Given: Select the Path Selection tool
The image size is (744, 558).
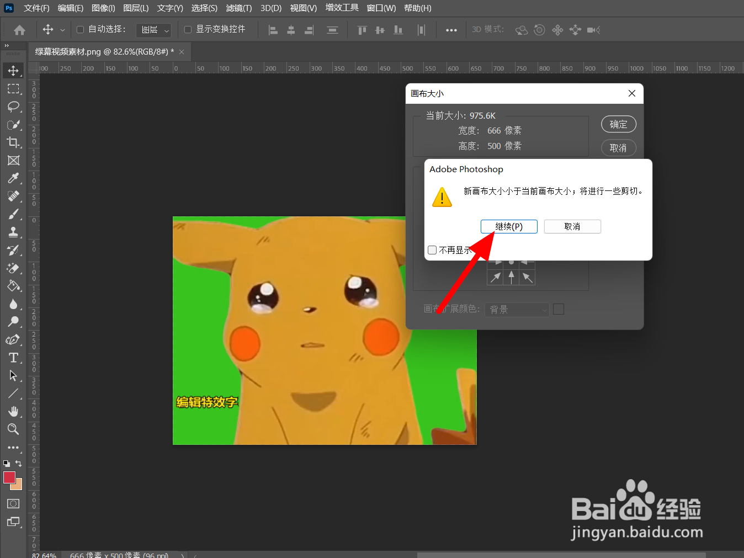Looking at the screenshot, I should [13, 376].
